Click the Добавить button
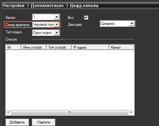This screenshot has height=126, width=159. (17, 122)
